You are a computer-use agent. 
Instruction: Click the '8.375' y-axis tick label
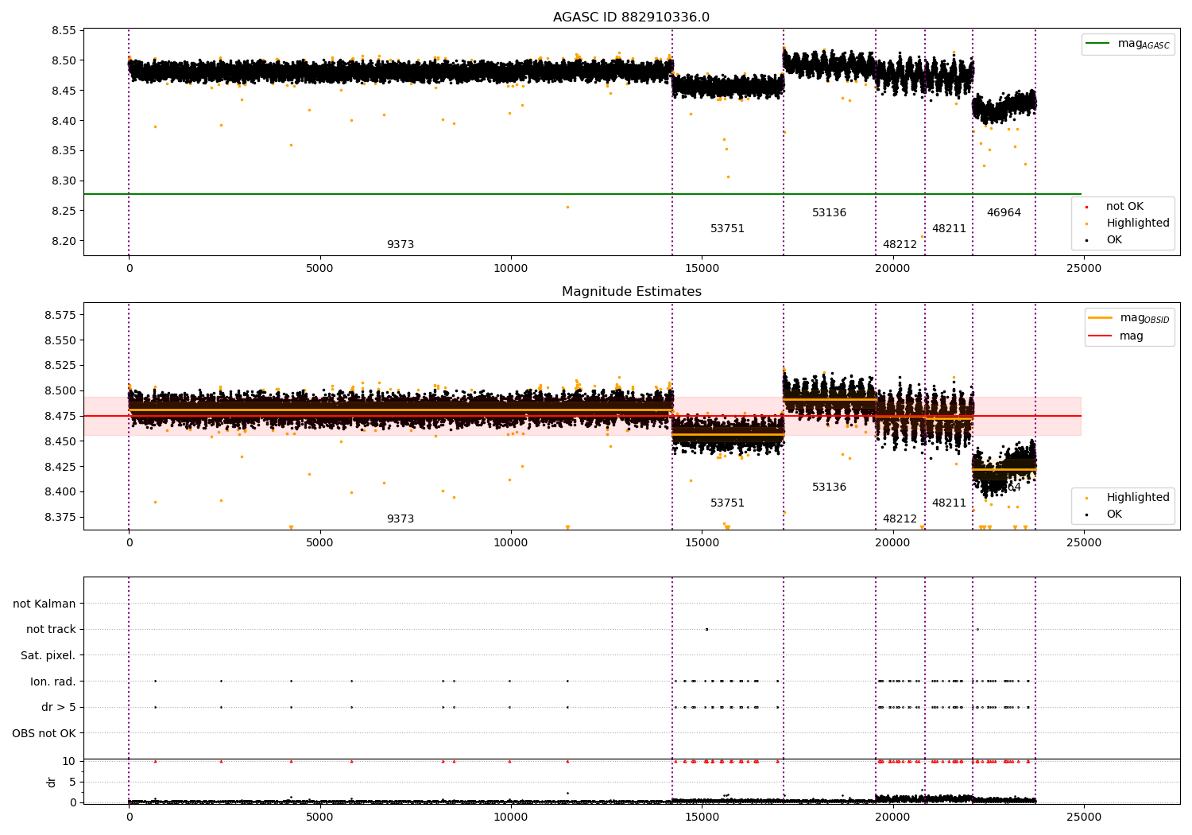60,517
